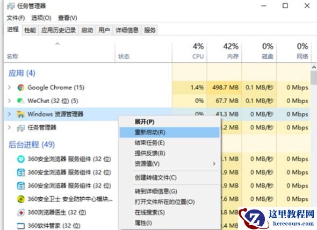Sort by the 状态 column header
317x230 pixels.
pyautogui.click(x=143, y=52)
